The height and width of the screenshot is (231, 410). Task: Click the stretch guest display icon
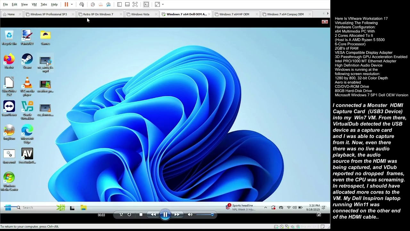pyautogui.click(x=157, y=4)
